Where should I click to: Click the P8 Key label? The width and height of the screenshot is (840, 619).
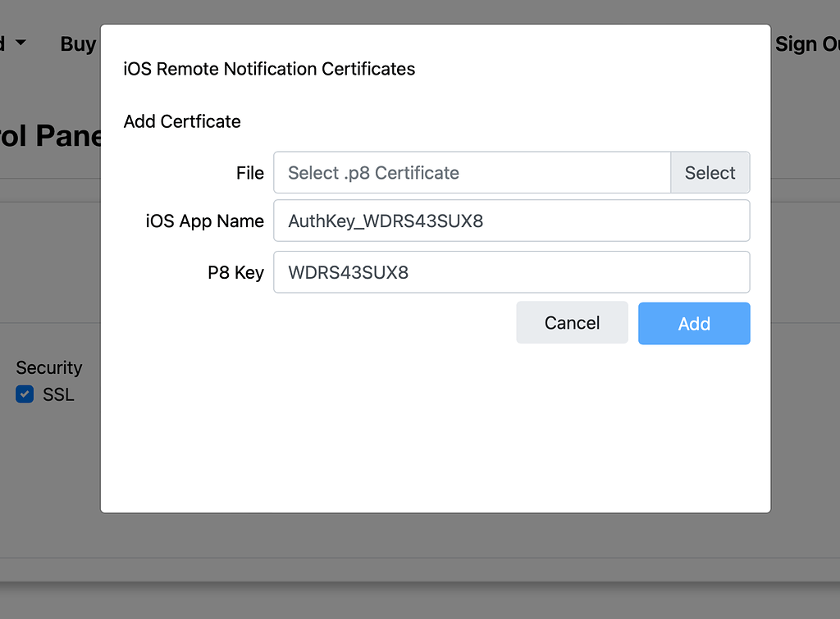(235, 271)
